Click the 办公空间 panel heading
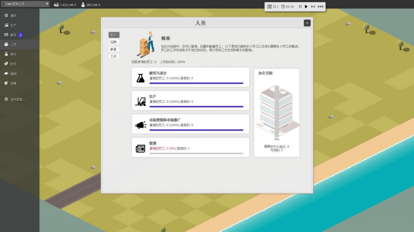414x232 pixels. click(x=265, y=73)
